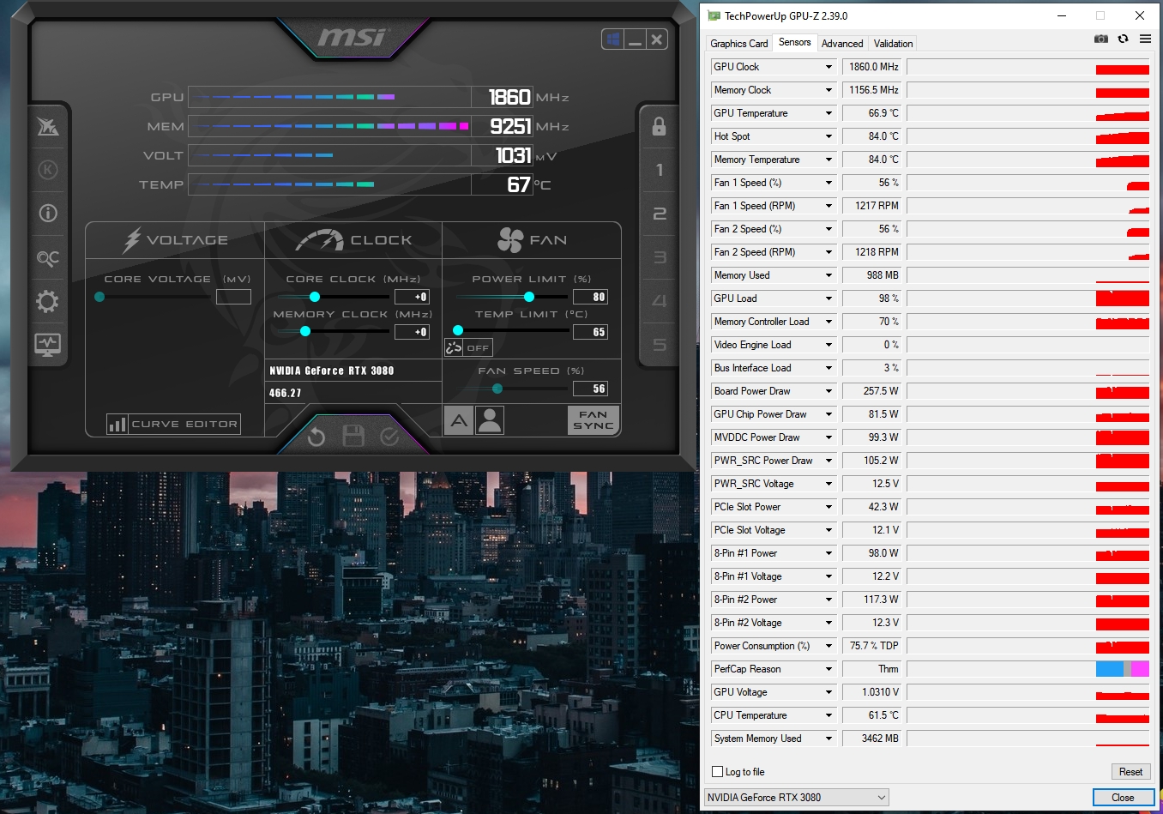Switch to the Graphics Card tab
The width and height of the screenshot is (1163, 814).
click(738, 44)
